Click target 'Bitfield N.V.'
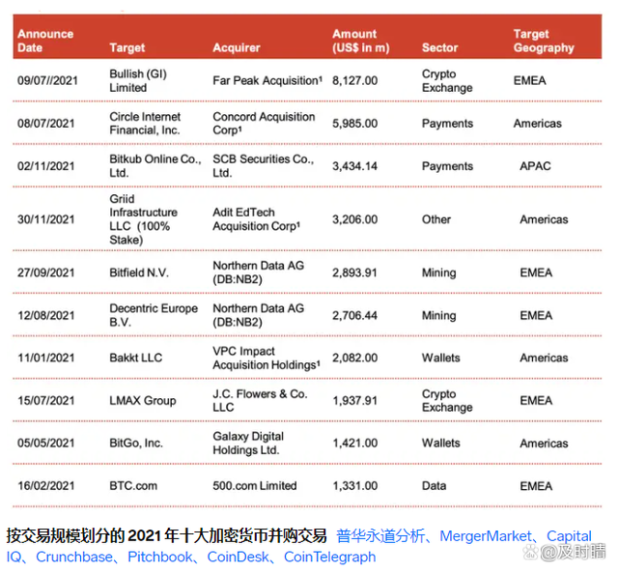 click(139, 273)
